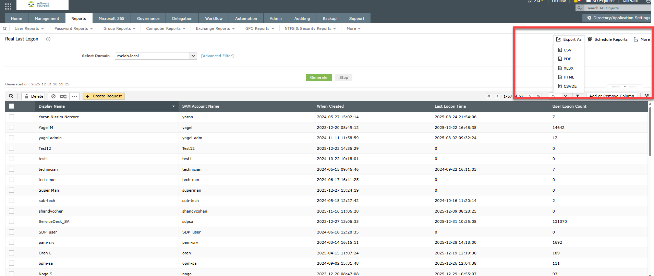Choose PDF from the Export As menu
This screenshot has width=654, height=276.
pyautogui.click(x=567, y=59)
